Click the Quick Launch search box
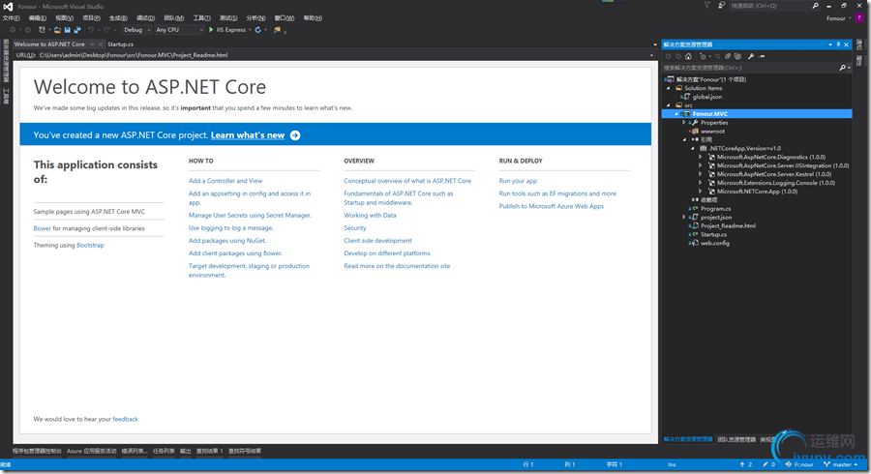Screen dimensions: 871x474 coord(784,6)
